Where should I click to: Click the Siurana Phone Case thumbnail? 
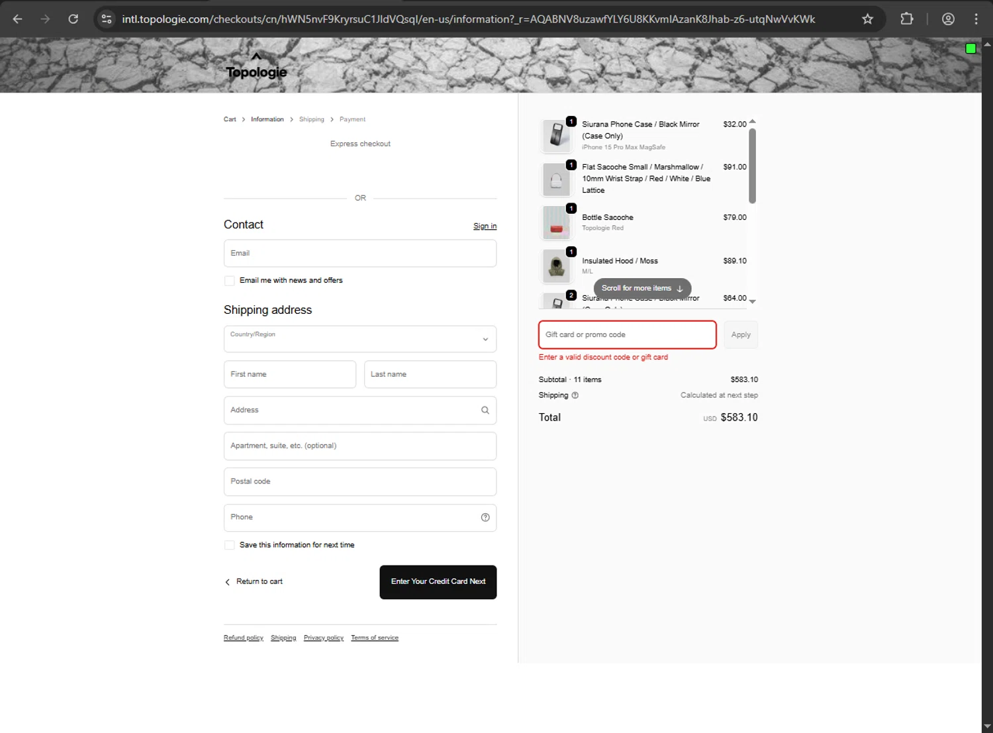click(x=557, y=136)
